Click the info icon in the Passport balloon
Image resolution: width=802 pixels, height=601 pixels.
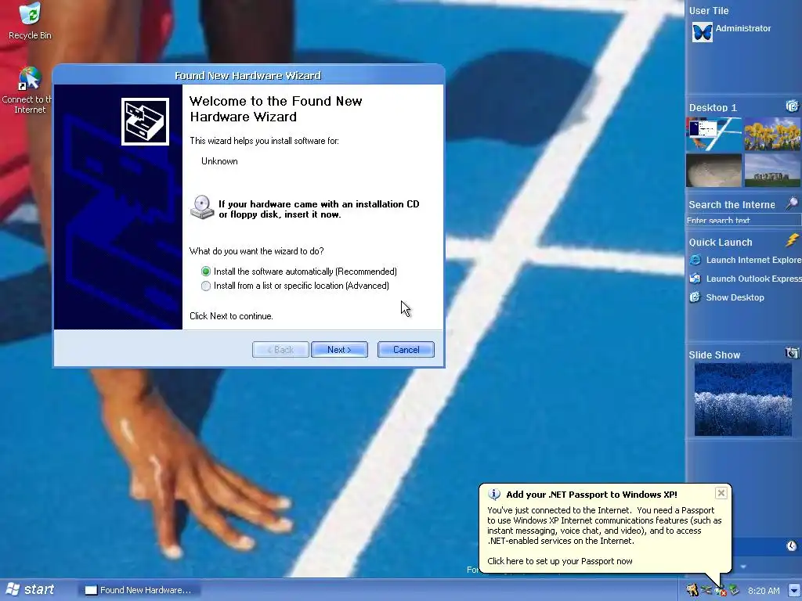494,495
